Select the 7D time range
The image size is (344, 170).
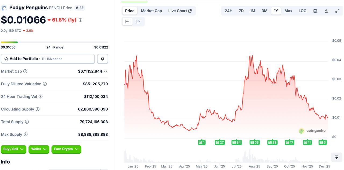241,11
